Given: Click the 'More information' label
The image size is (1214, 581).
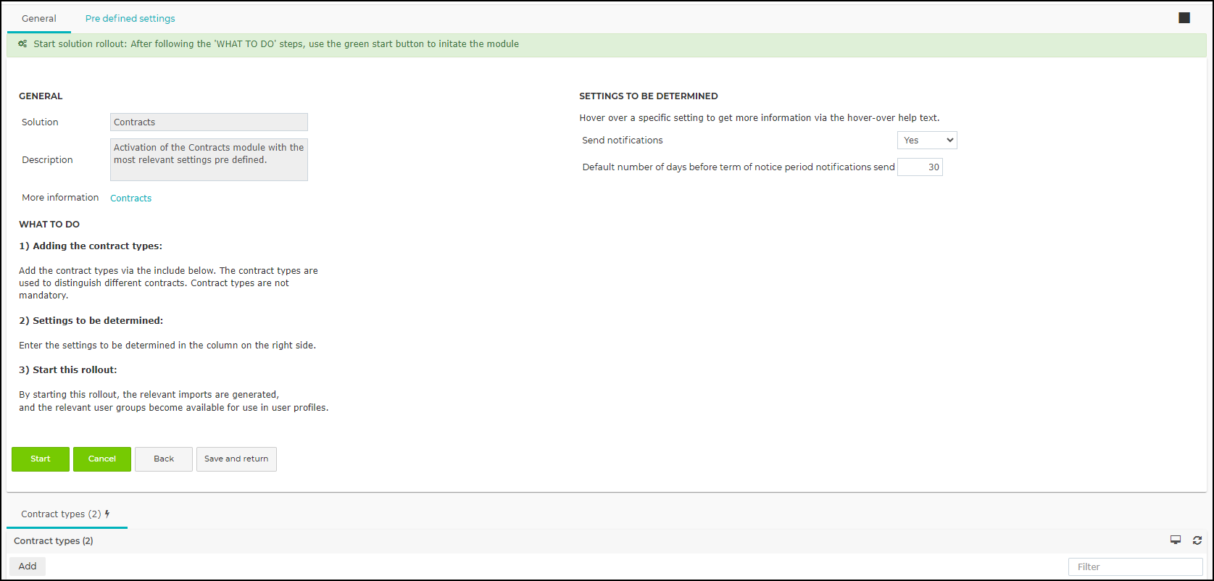Looking at the screenshot, I should pos(60,198).
